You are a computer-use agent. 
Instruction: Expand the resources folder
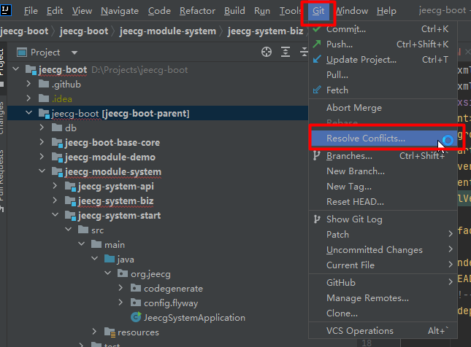94,332
